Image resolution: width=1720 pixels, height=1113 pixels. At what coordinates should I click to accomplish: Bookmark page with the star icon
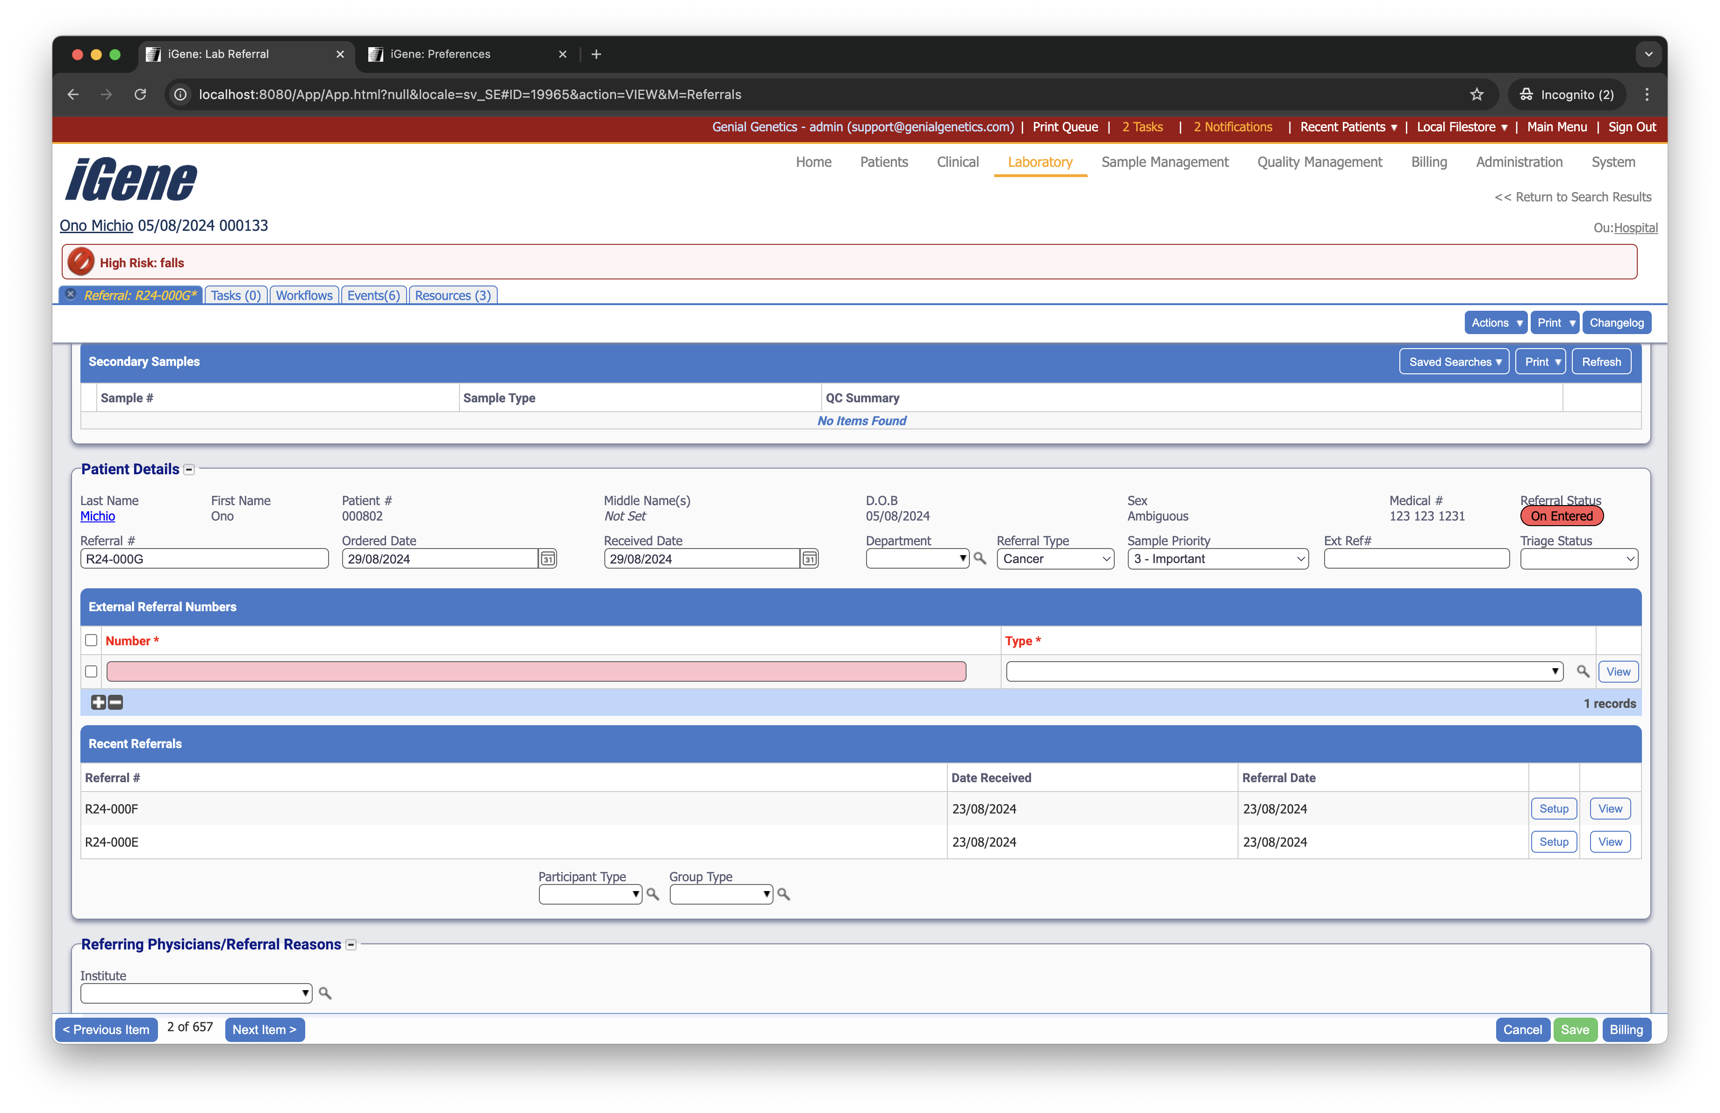[x=1476, y=94]
